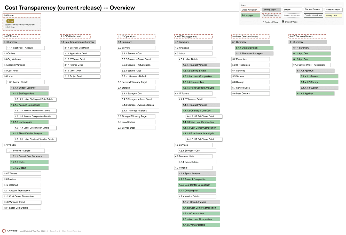Click the gold States badge under Home
The height and width of the screenshot is (235, 346).
(10, 21)
